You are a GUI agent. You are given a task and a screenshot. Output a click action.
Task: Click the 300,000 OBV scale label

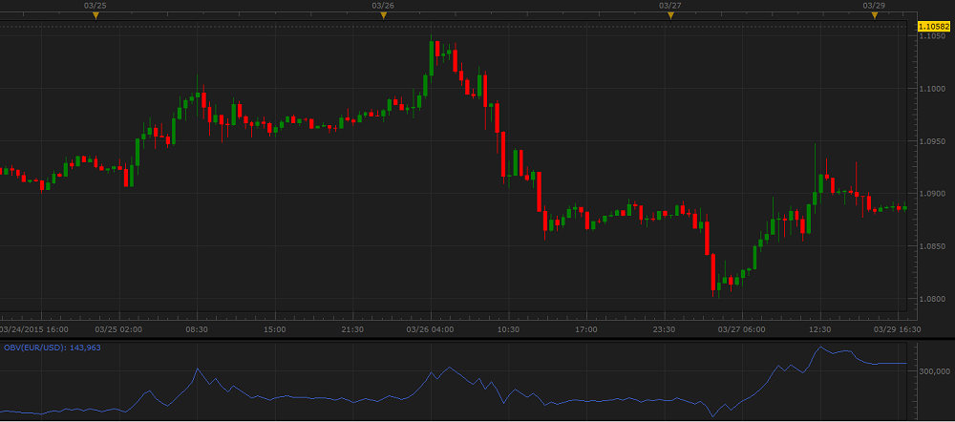934,370
